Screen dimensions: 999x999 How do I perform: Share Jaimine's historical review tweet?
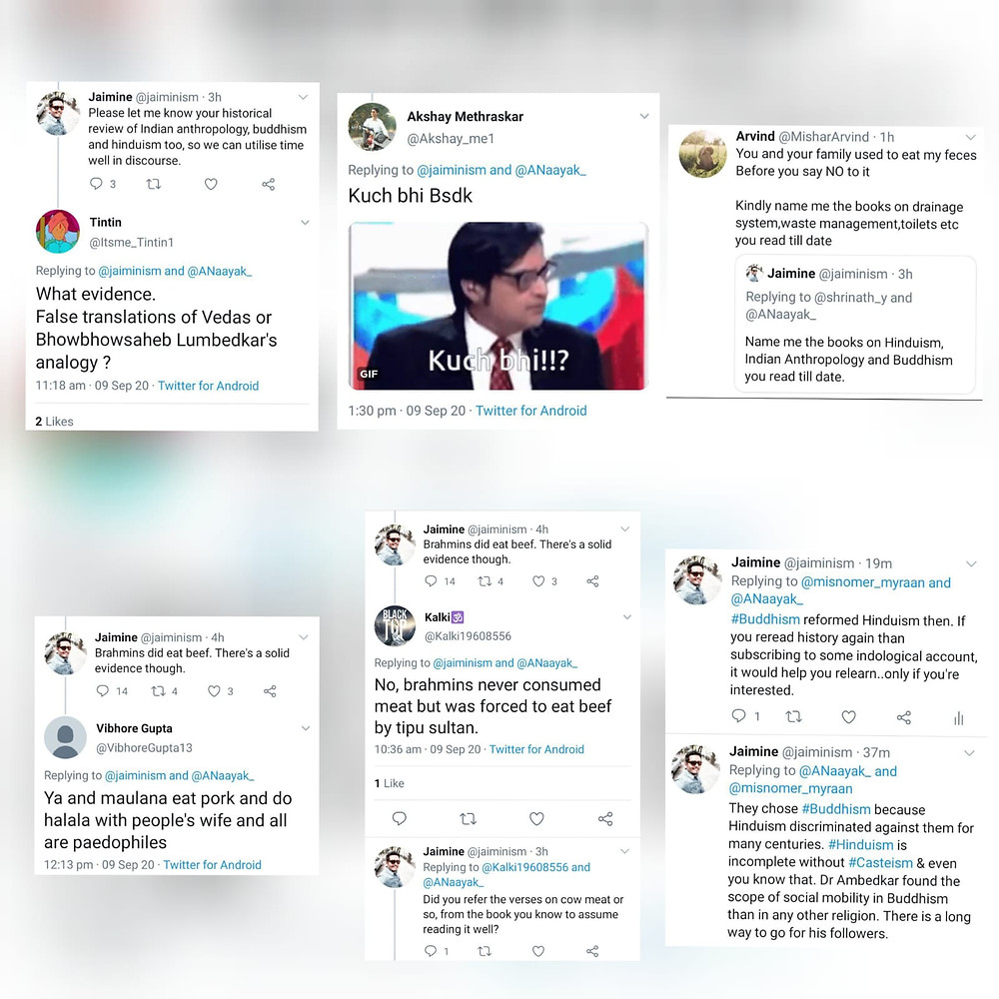point(268,184)
